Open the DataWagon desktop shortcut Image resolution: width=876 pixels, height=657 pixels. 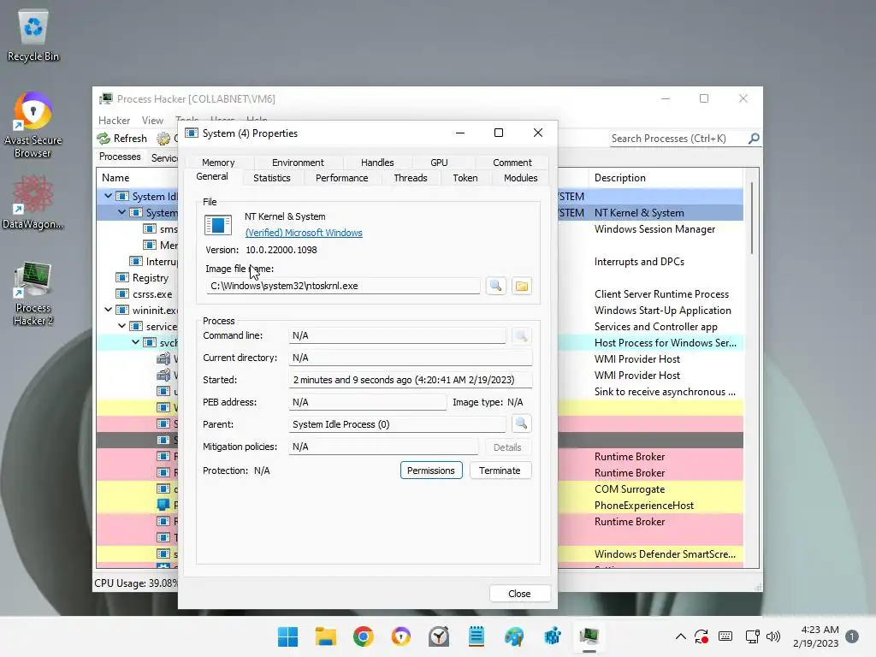[33, 202]
